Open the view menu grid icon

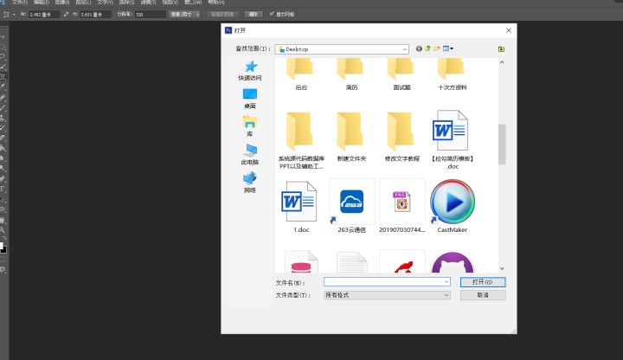448,48
